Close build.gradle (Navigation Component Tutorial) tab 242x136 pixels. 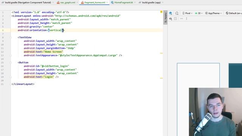tap(53, 3)
